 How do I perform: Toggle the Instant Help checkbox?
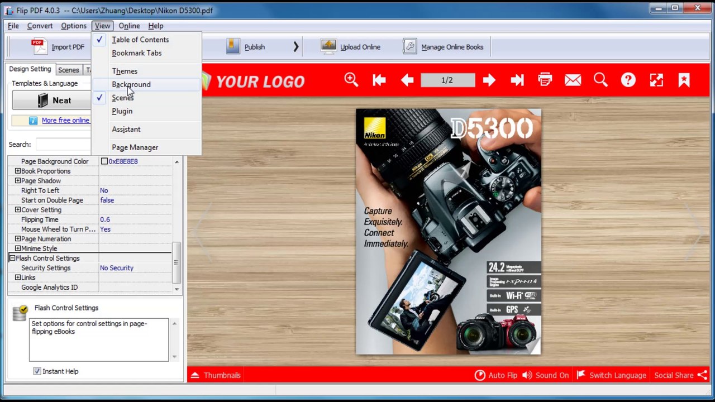coord(37,371)
